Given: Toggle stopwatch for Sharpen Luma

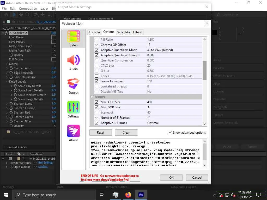Looking at the screenshot, I should click(x=11, y=104).
